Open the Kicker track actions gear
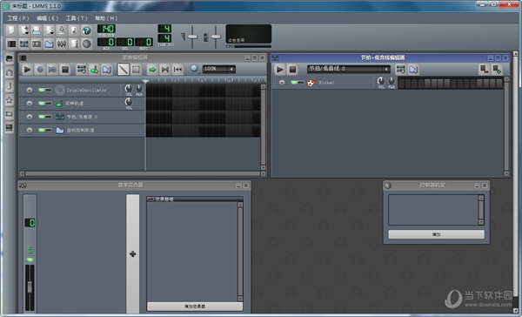The image size is (522, 317). tap(282, 83)
